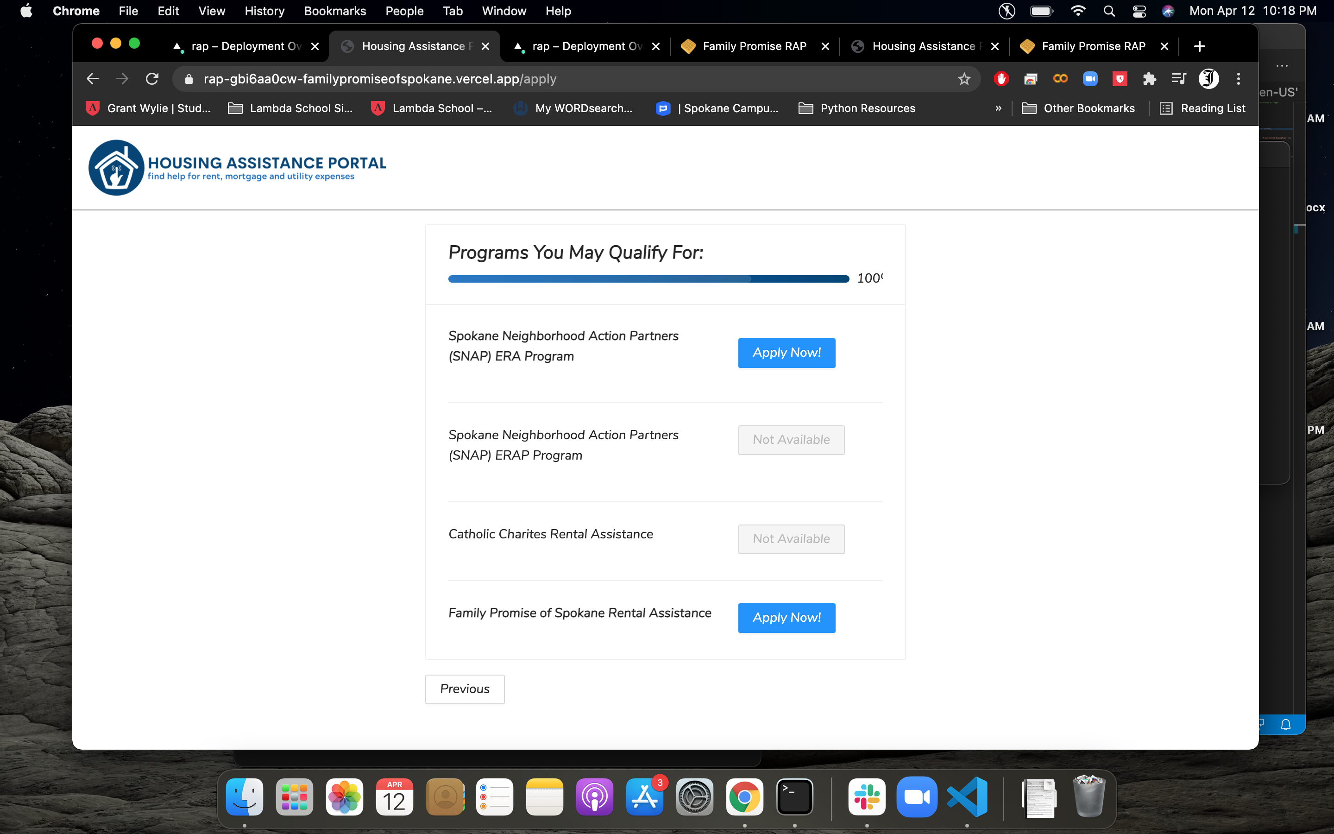Open Chrome's three-dot menu

point(1238,79)
